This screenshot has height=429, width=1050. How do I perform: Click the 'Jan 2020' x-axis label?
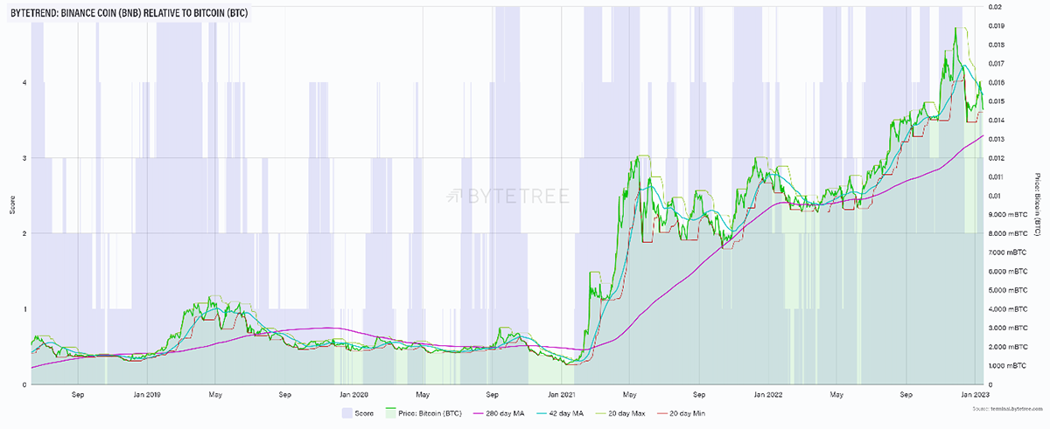click(x=353, y=394)
